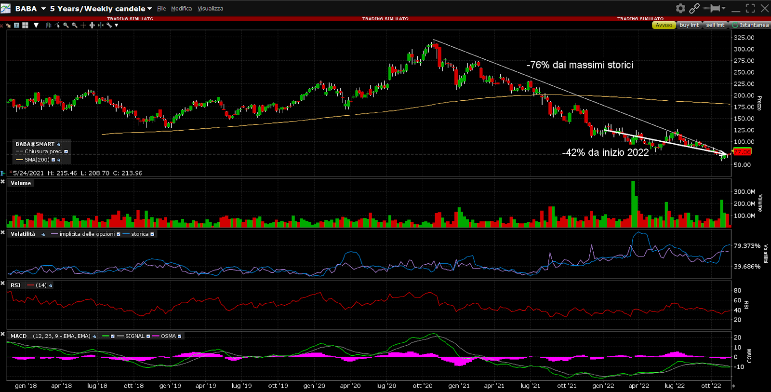This screenshot has height=392, width=771.
Task: Open chart settings gear icon
Action: (x=680, y=8)
